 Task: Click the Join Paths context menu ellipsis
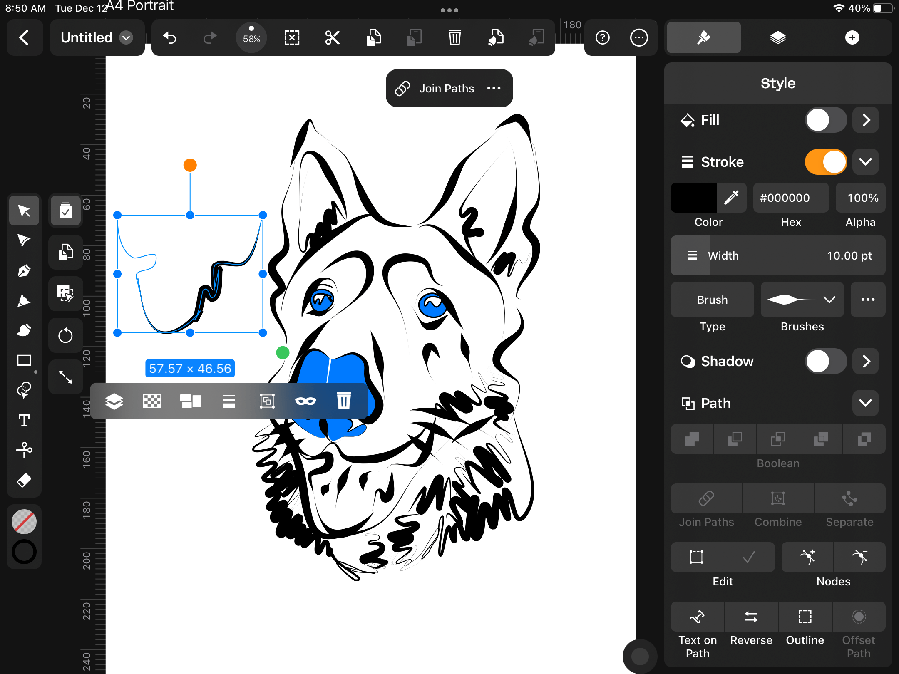496,89
